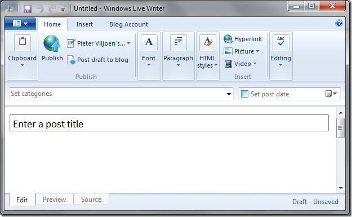Click the Picture icon in Insert group
This screenshot has height=217, width=352.
[x=228, y=51]
